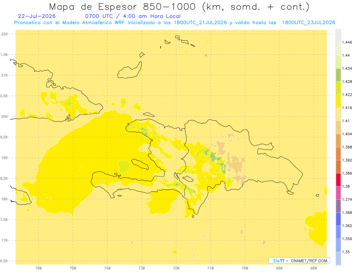Image resolution: width=352 pixels, height=272 pixels.
Task: Click the '0.5N' latitude label
Action: 4,96
